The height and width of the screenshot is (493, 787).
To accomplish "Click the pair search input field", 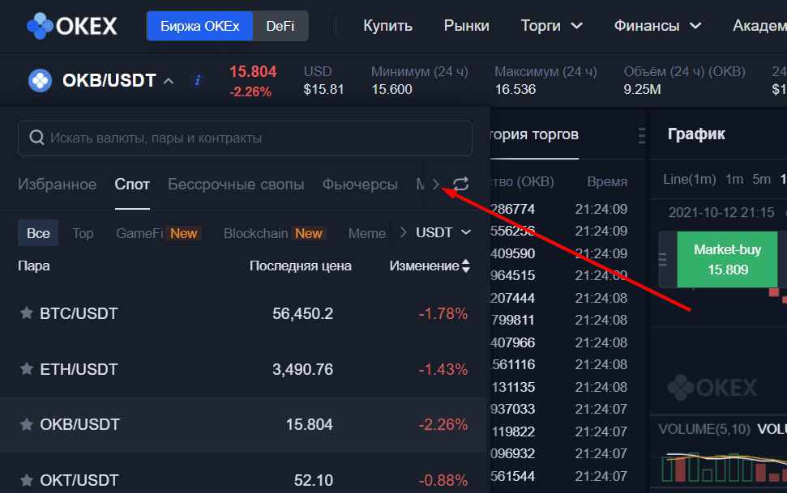I will pos(245,138).
